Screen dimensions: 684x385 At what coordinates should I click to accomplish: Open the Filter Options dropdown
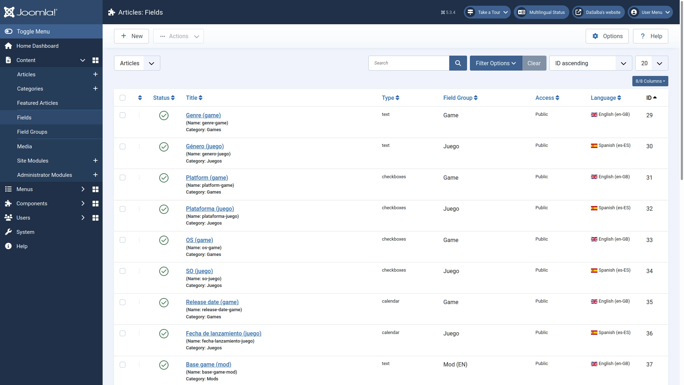click(x=496, y=63)
